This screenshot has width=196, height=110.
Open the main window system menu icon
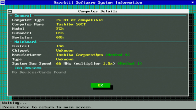pyautogui.click(x=2, y=2)
